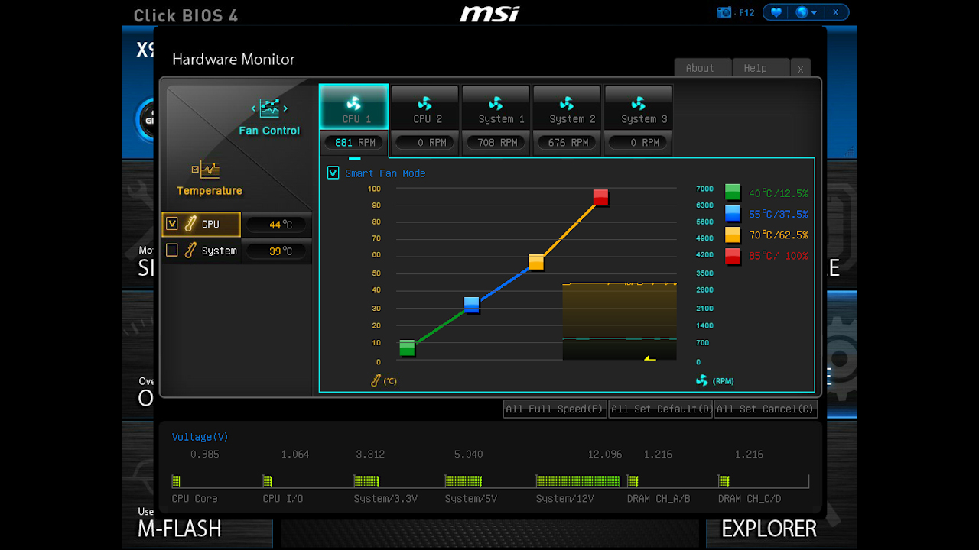This screenshot has width=979, height=550.
Task: Select the green fan curve point
Action: [x=407, y=348]
